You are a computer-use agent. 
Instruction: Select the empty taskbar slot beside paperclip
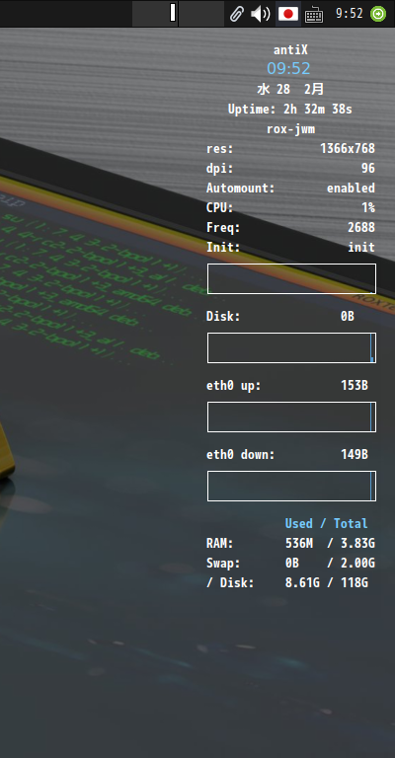click(x=201, y=14)
